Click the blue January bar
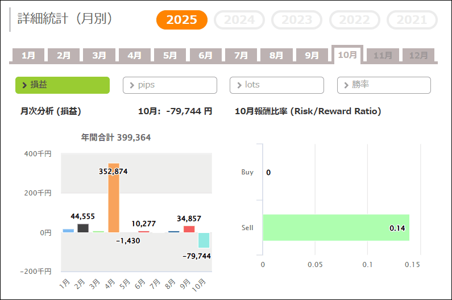 (x=68, y=231)
